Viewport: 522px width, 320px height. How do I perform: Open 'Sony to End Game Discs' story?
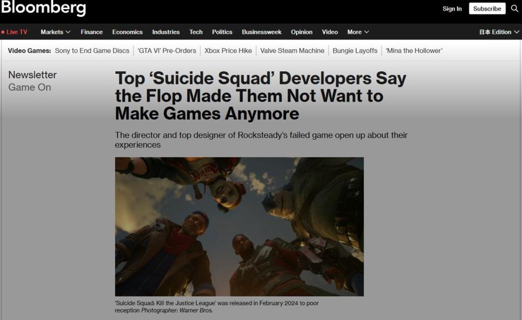pyautogui.click(x=92, y=50)
